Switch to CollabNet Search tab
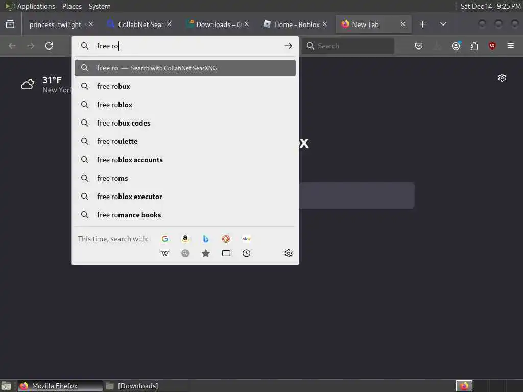This screenshot has width=523, height=392. coord(140,24)
